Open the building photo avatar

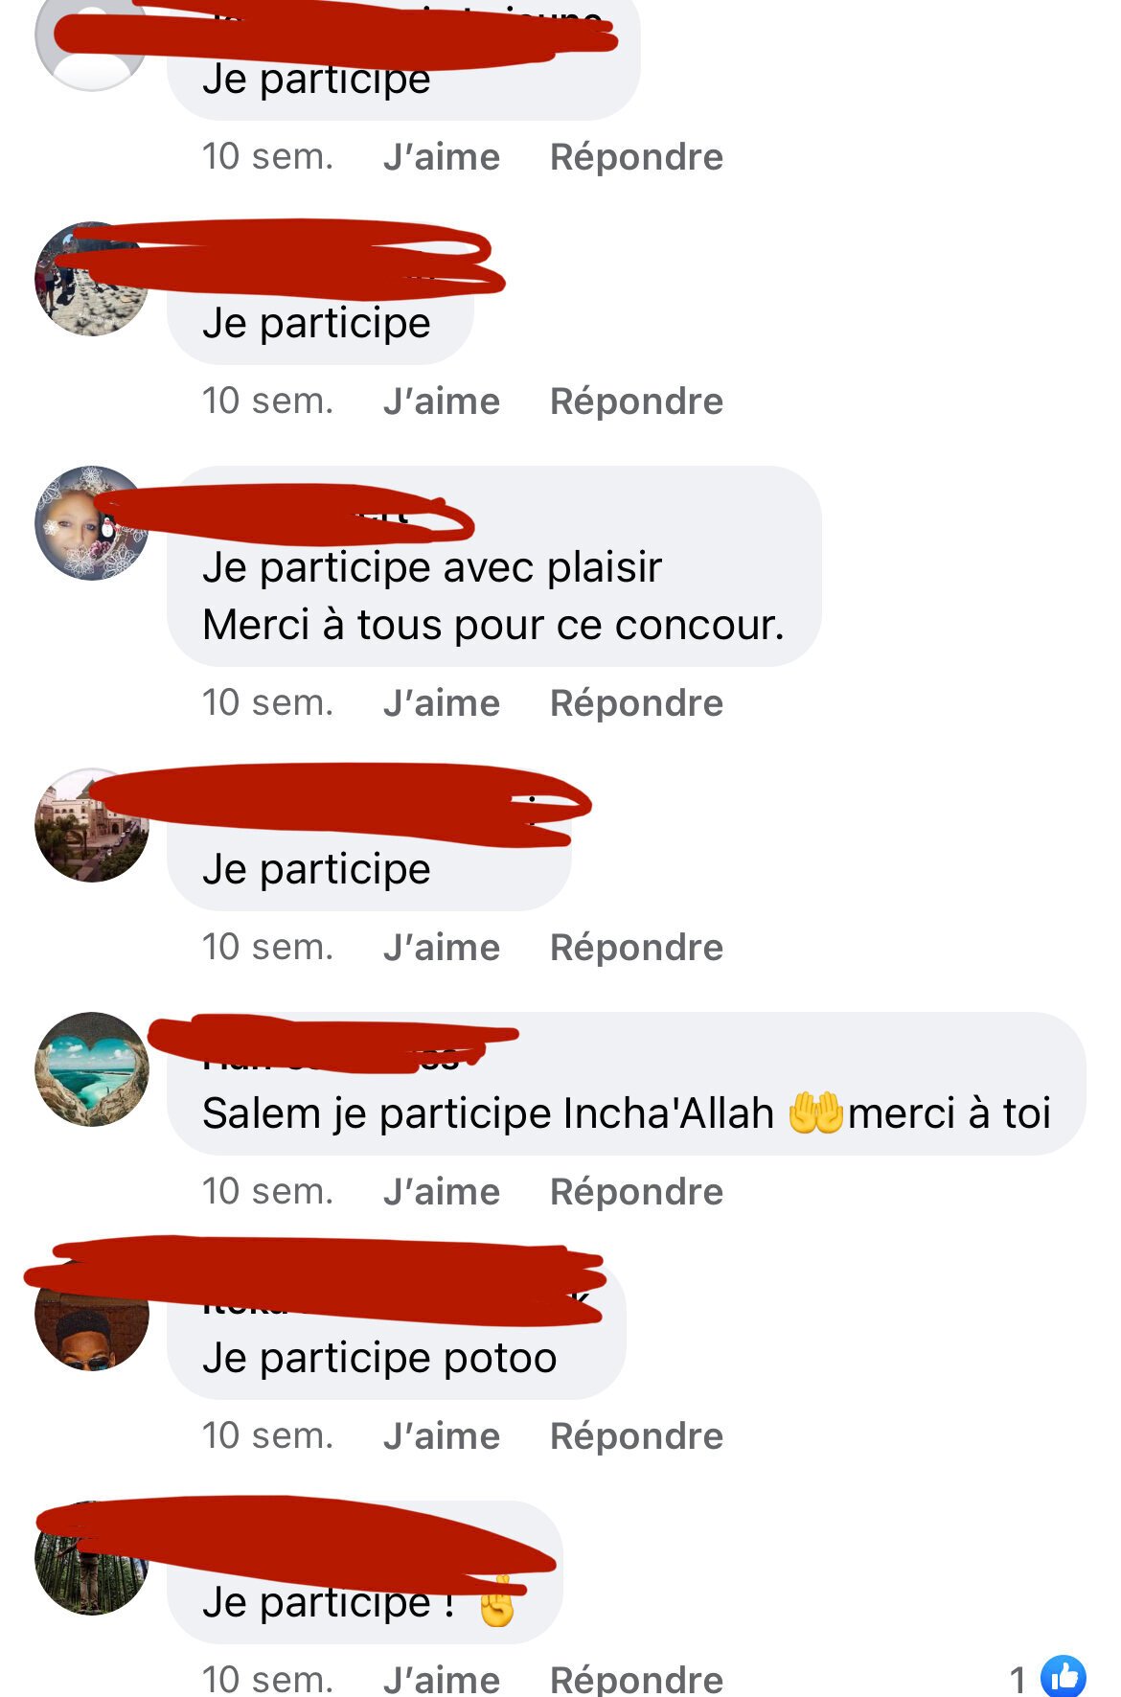click(92, 825)
